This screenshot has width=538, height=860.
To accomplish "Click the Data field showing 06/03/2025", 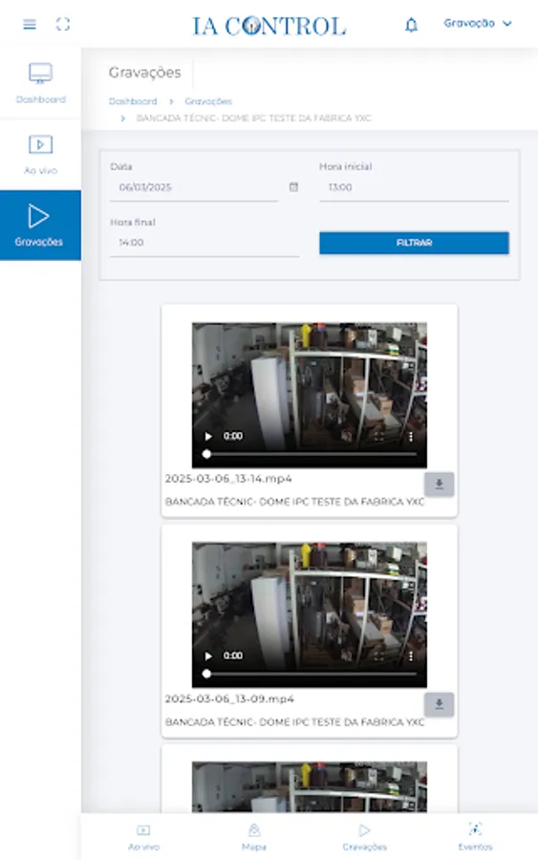I will click(x=194, y=187).
